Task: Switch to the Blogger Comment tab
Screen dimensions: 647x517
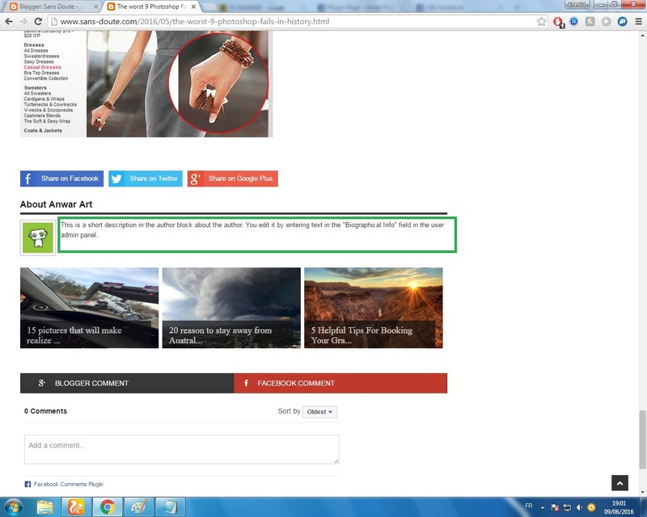Action: pyautogui.click(x=127, y=383)
